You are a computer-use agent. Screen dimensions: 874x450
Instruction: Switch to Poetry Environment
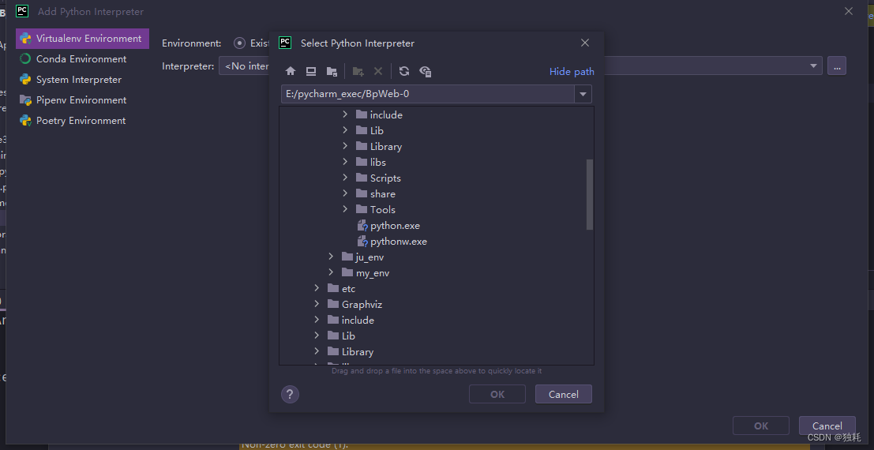82,121
